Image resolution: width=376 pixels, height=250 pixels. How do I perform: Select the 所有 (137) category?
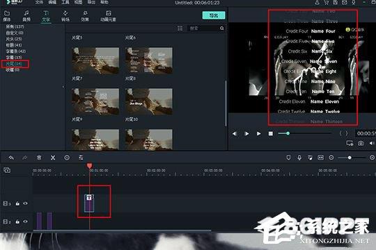(x=15, y=26)
